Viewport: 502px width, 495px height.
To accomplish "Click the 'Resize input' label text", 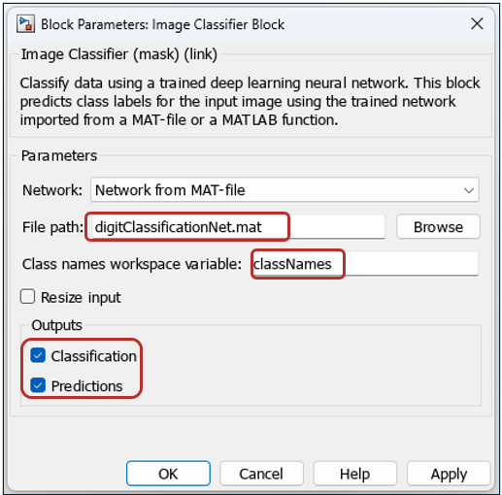I will [81, 297].
